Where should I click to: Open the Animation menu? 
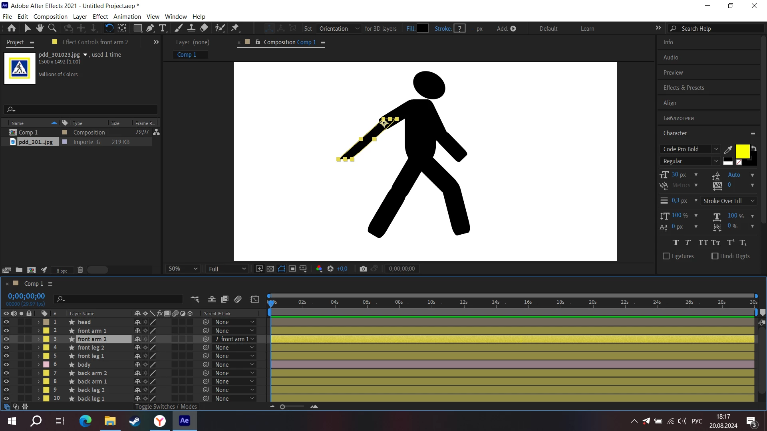click(x=127, y=17)
